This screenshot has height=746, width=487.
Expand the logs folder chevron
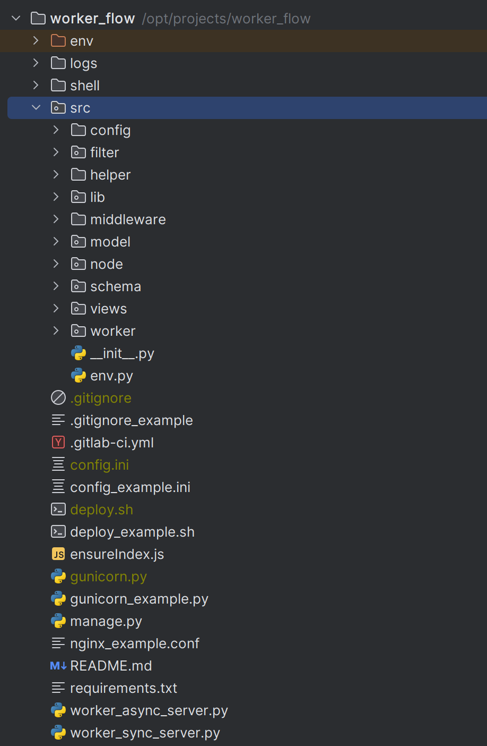pos(36,63)
